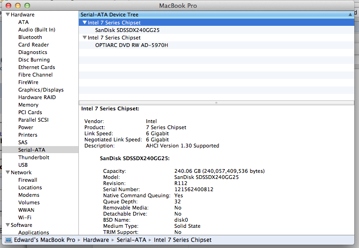The image size is (359, 248).
Task: Click the pane splitter handle dot
Action: click(x=216, y=103)
